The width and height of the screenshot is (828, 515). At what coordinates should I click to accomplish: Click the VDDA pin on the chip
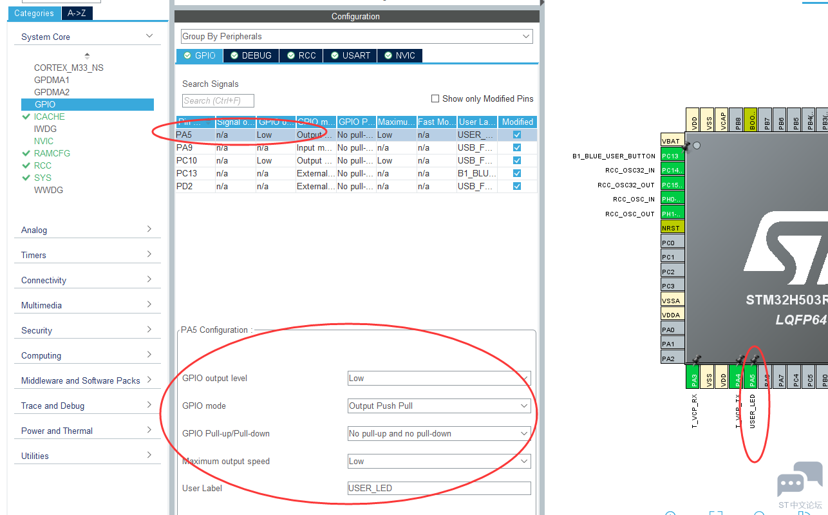[672, 315]
